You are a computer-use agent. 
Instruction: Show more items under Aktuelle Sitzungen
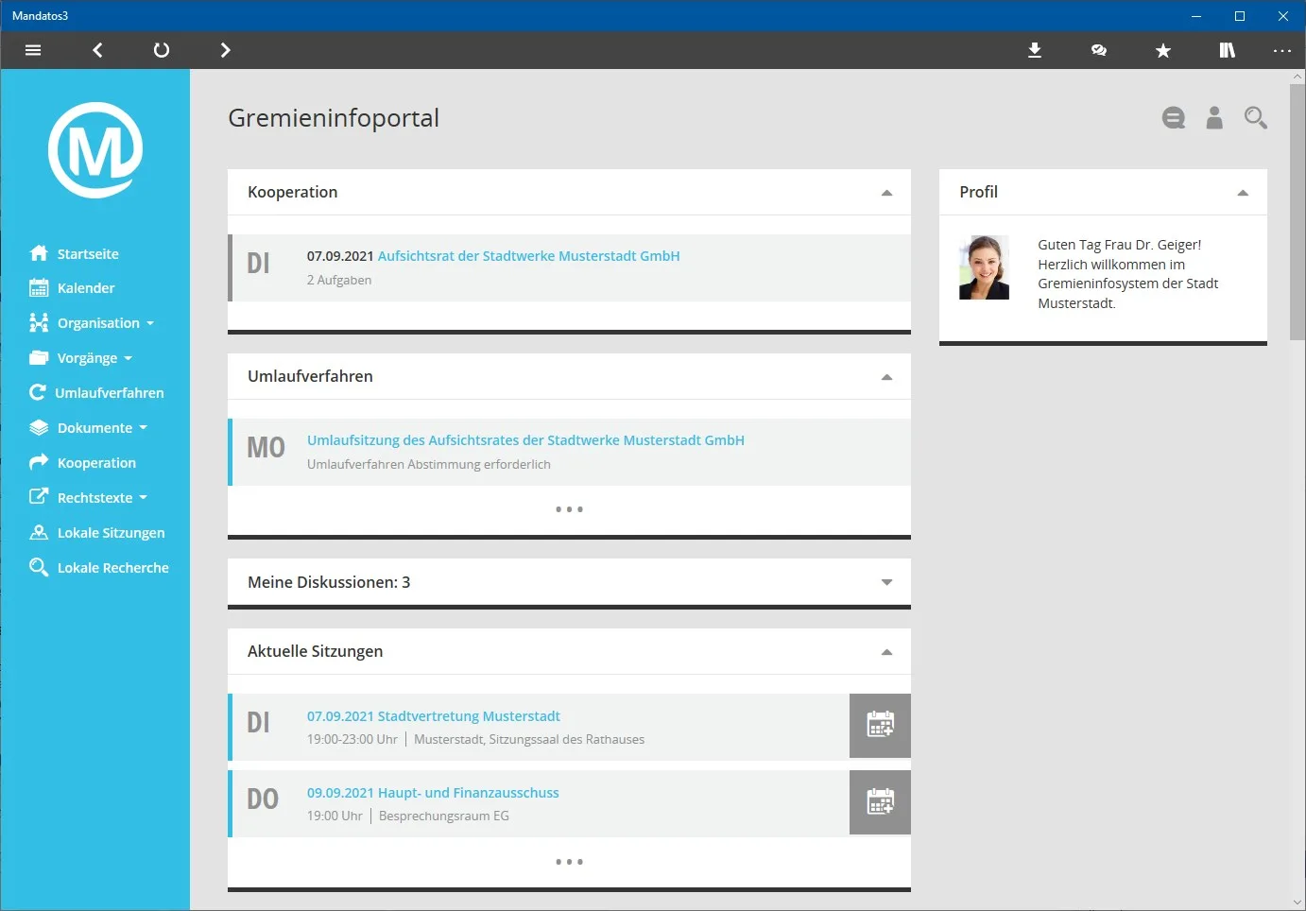pos(569,862)
